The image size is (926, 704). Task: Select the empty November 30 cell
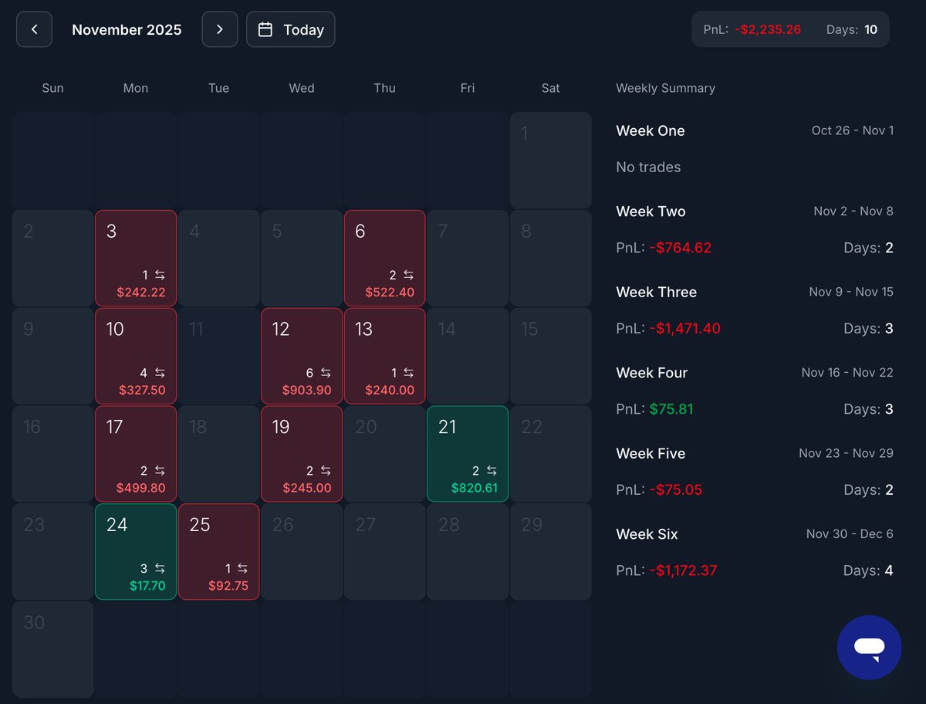(x=52, y=650)
